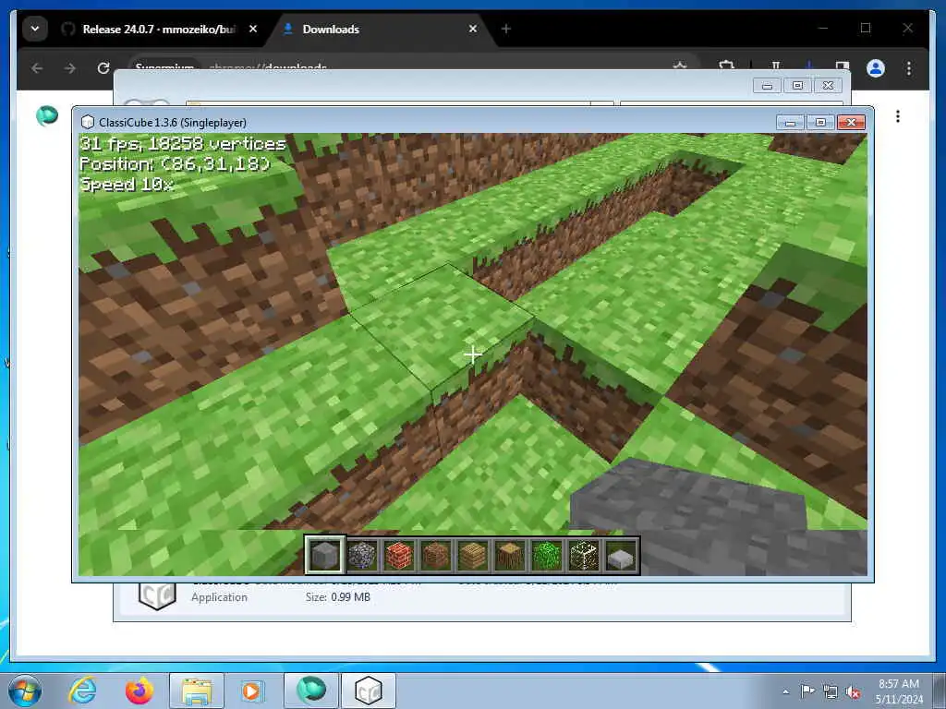Open File Explorer from the taskbar
The image size is (946, 709).
point(197,691)
